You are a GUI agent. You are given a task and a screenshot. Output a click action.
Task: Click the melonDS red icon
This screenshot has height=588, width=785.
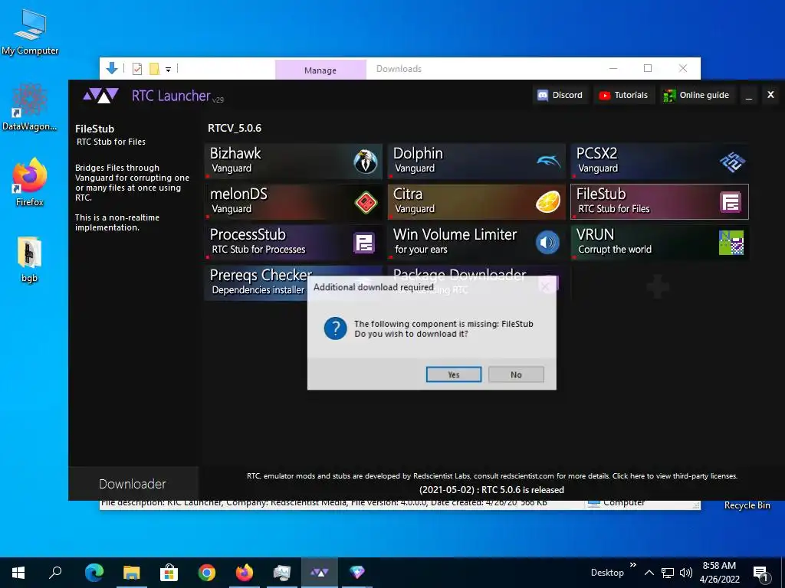click(x=366, y=202)
